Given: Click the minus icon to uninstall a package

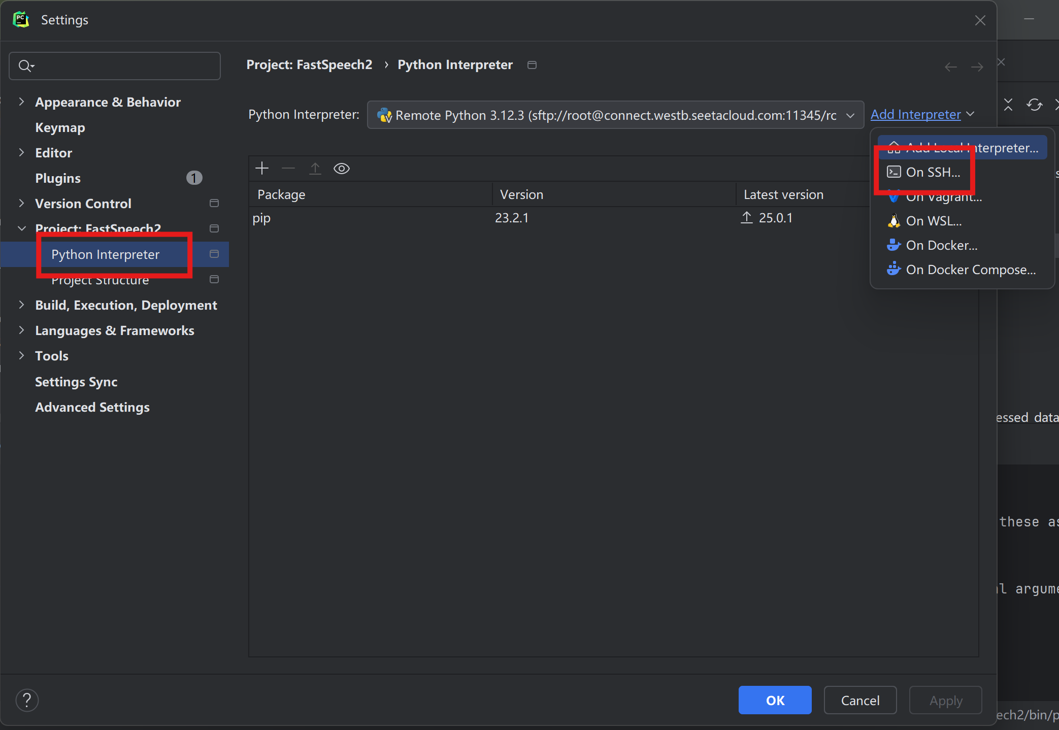Looking at the screenshot, I should [288, 169].
